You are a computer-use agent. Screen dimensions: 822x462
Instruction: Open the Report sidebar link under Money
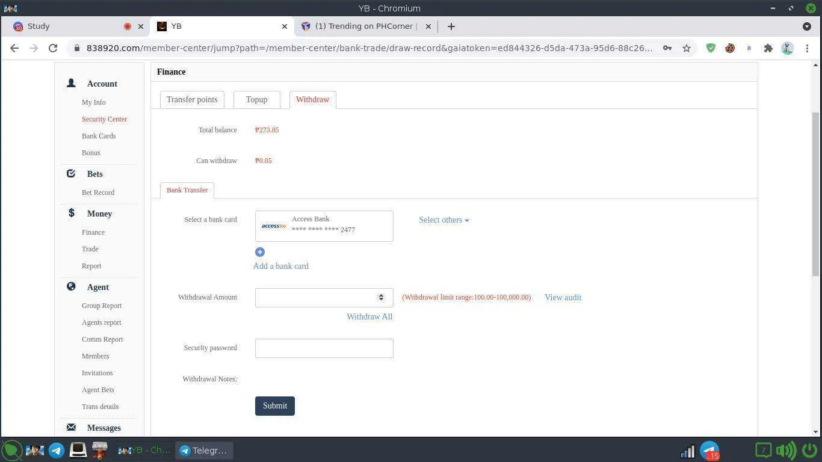pyautogui.click(x=91, y=266)
